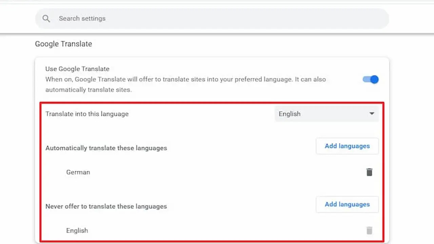Viewport: 434px width, 244px height.
Task: Open the Translate into this language dropdown
Action: click(x=327, y=114)
